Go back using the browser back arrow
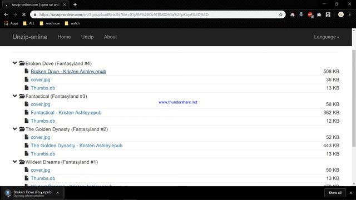The height and width of the screenshot is (200, 356). [x=6, y=14]
